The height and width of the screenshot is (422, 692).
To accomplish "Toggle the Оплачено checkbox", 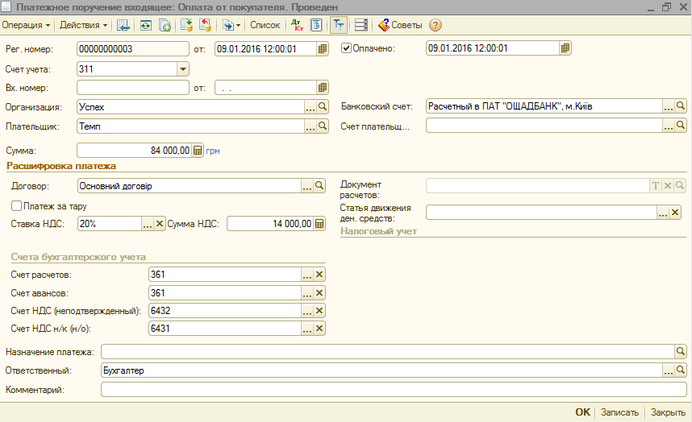I will tap(347, 48).
